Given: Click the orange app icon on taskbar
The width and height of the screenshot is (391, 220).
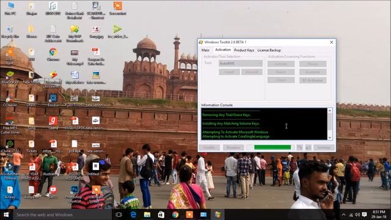Looking at the screenshot, I should point(189,215).
